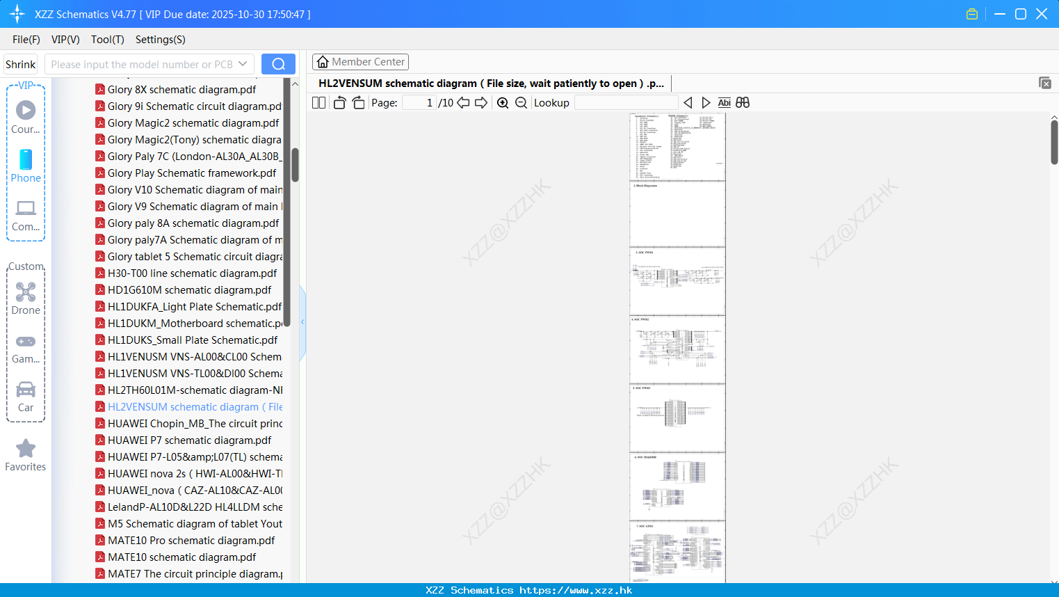Click the yellow briefcase icon in title bar
1059x597 pixels.
click(x=972, y=14)
